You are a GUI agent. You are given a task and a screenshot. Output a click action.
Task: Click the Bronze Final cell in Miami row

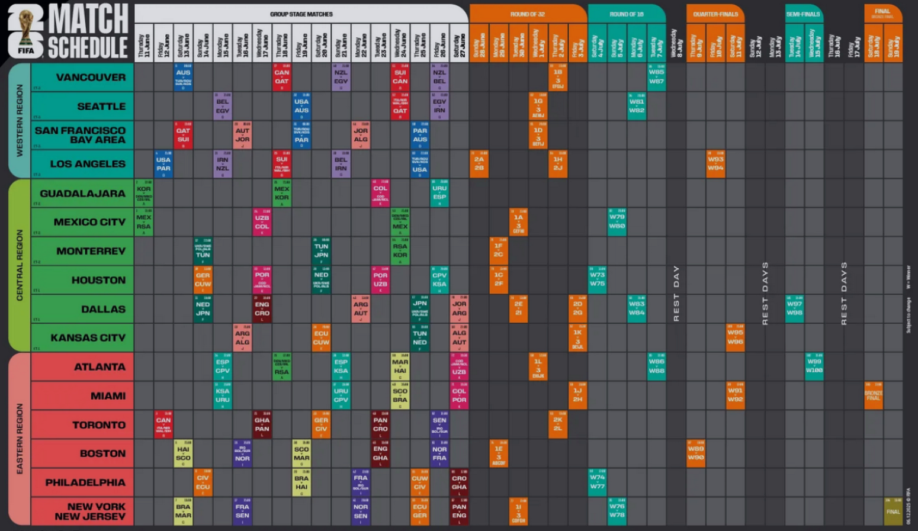874,395
